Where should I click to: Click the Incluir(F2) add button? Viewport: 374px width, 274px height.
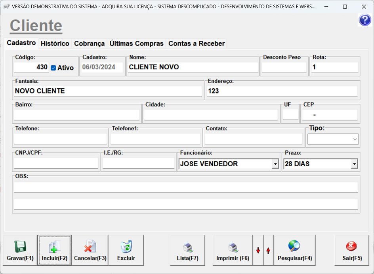click(x=54, y=250)
